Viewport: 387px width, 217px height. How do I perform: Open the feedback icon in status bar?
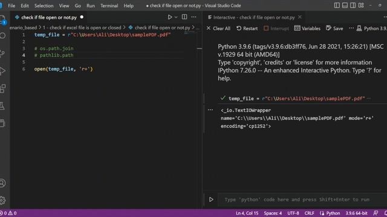376,213
